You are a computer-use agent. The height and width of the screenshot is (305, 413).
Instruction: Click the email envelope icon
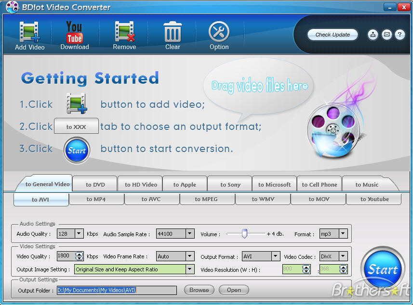(x=386, y=35)
